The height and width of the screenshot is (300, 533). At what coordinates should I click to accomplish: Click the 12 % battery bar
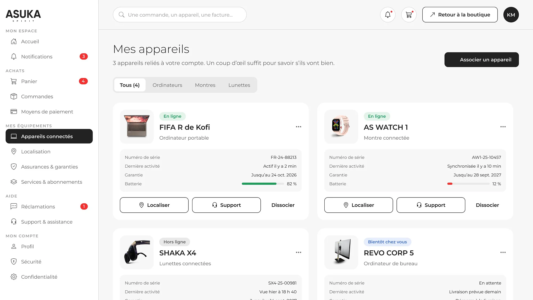[468, 184]
